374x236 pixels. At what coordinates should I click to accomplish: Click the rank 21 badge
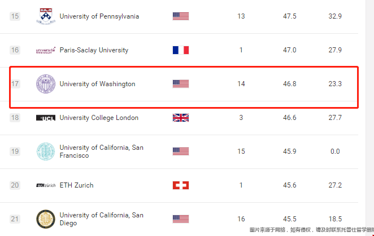point(15,219)
